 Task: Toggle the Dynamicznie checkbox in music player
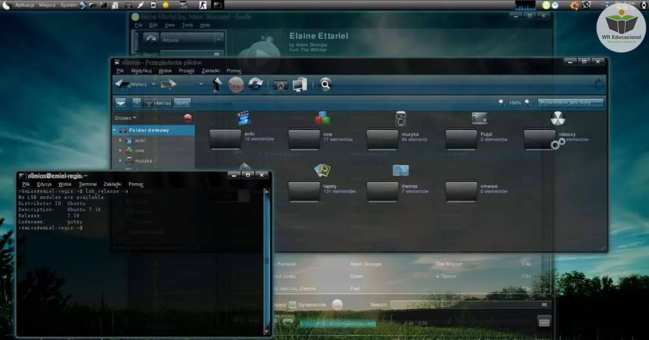click(292, 305)
